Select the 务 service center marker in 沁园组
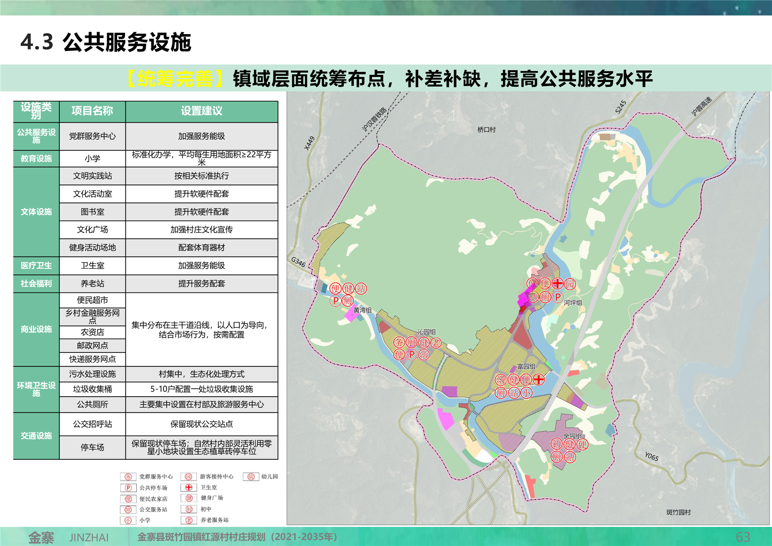Screen dimensions: 772x546 399,343
